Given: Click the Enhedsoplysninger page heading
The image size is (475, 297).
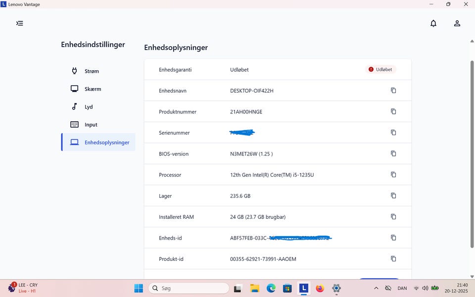Looking at the screenshot, I should (x=176, y=48).
